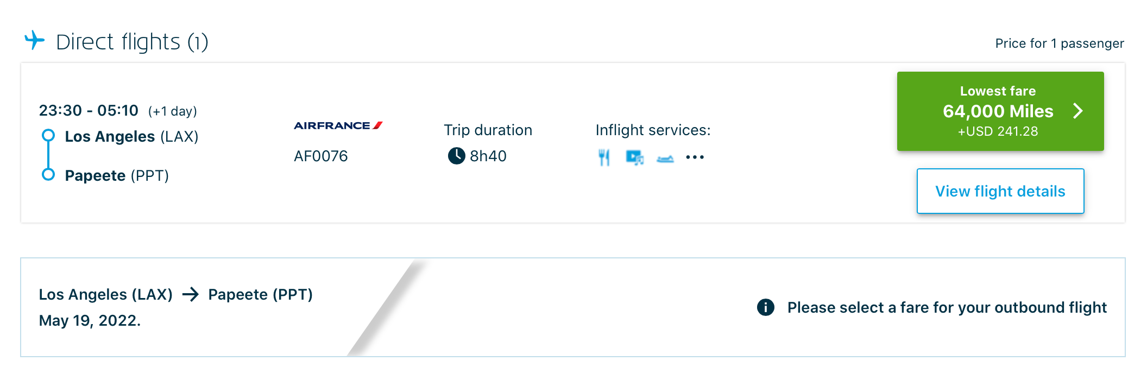Click the 8h40 duration value
The image size is (1147, 380).
point(488,156)
